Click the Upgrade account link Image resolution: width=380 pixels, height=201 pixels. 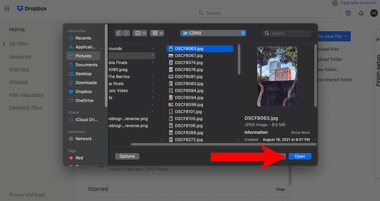coord(358,3)
